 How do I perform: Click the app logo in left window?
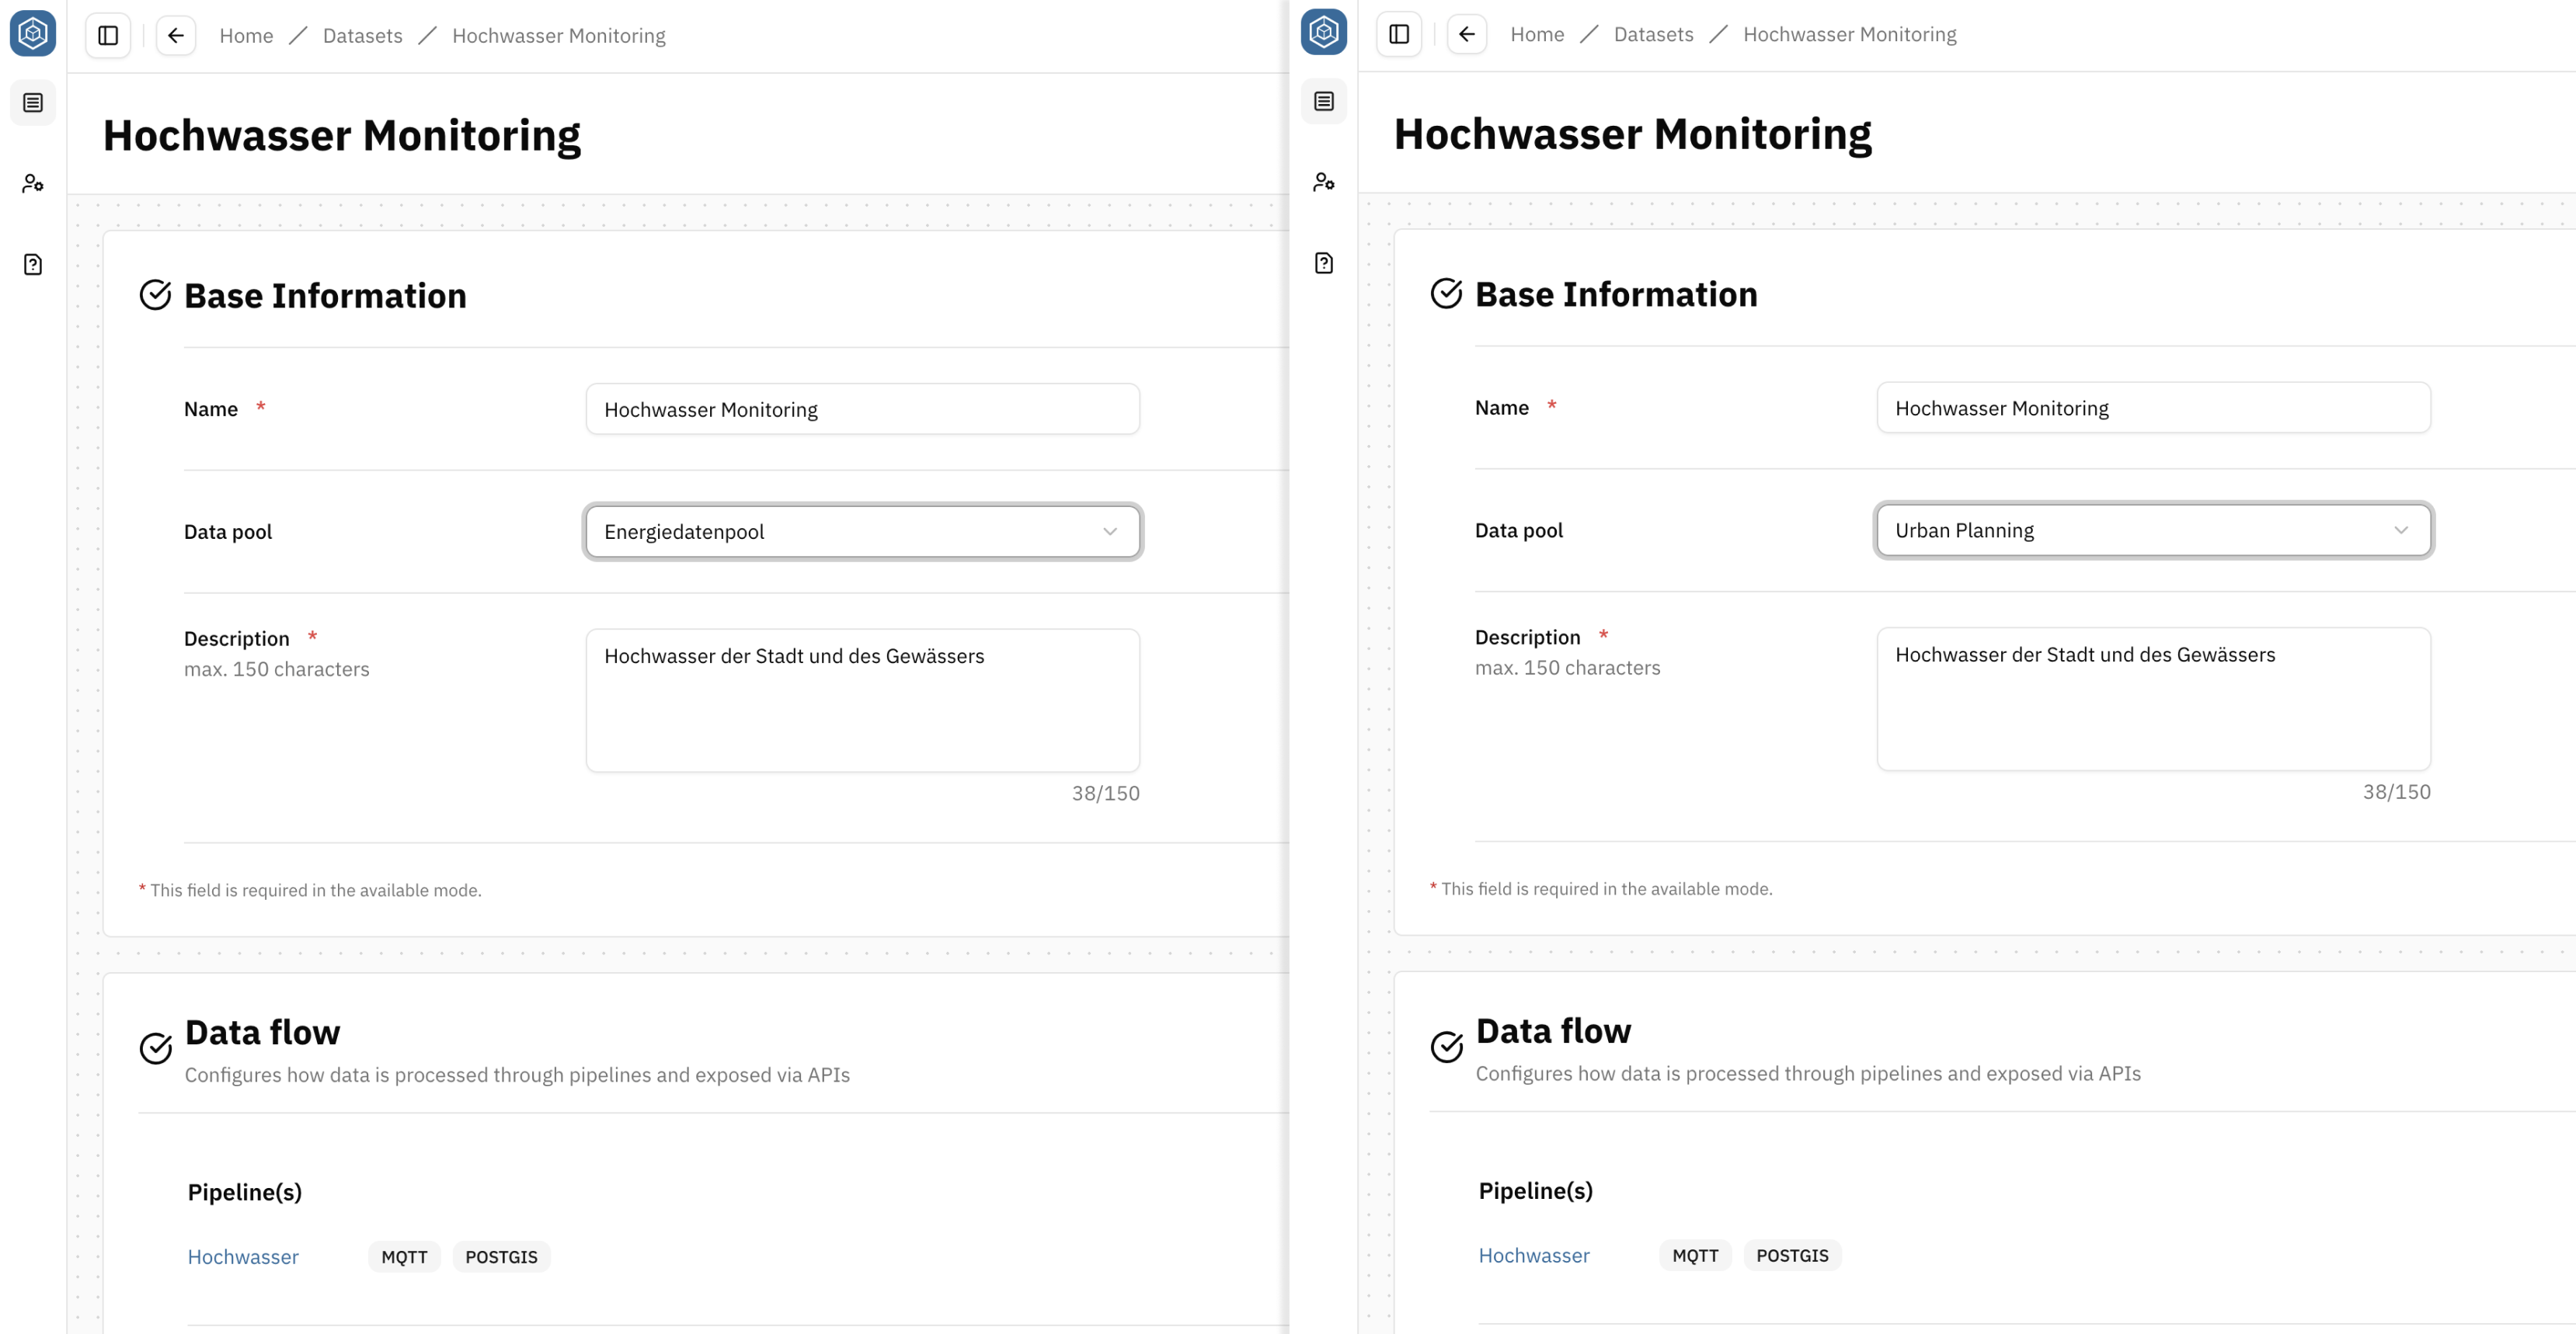[x=33, y=34]
